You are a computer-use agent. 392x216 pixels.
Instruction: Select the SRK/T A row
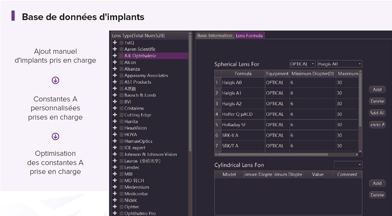(287, 145)
